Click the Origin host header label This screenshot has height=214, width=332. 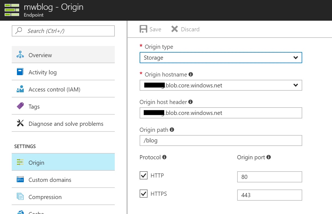pyautogui.click(x=163, y=102)
